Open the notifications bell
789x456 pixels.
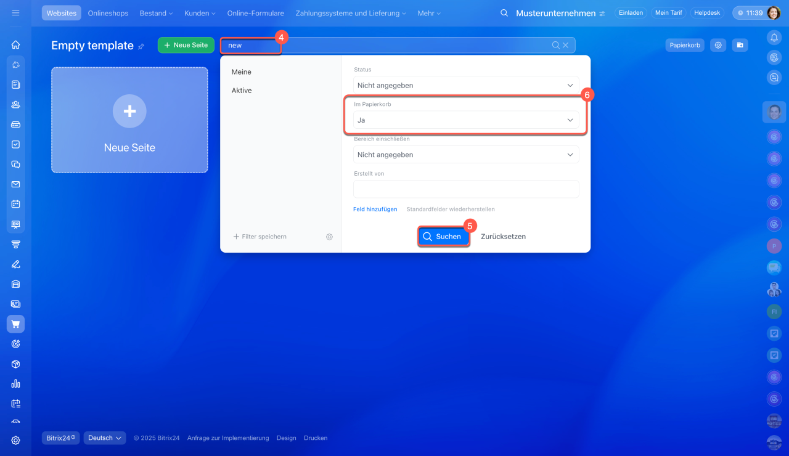coord(774,38)
